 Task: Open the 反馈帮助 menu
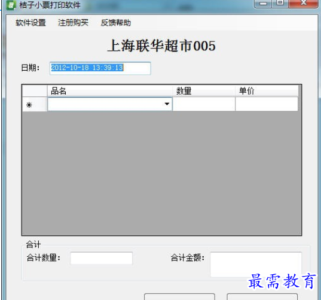click(x=115, y=23)
